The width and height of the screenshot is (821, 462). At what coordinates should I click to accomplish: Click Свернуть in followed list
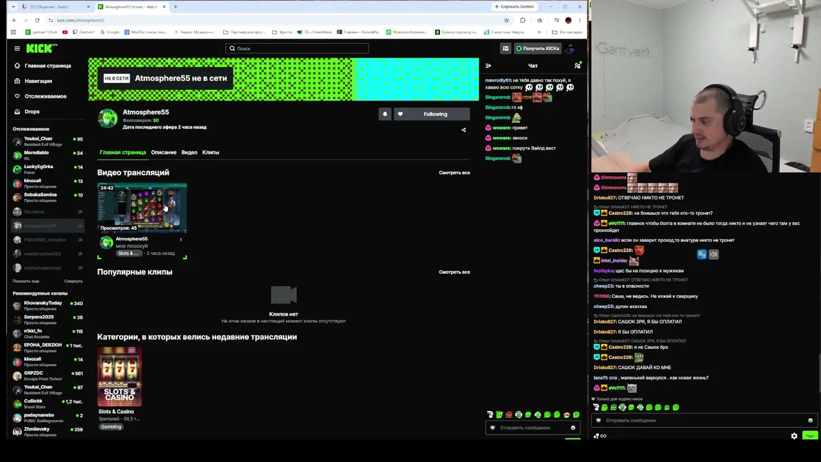pyautogui.click(x=73, y=281)
